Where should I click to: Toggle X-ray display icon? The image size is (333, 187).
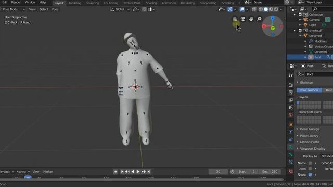254,9
